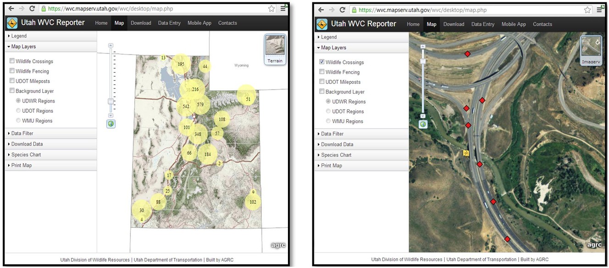This screenshot has width=609, height=268.
Task: Click a red wildlife crossing marker near the river
Action: coord(493,202)
